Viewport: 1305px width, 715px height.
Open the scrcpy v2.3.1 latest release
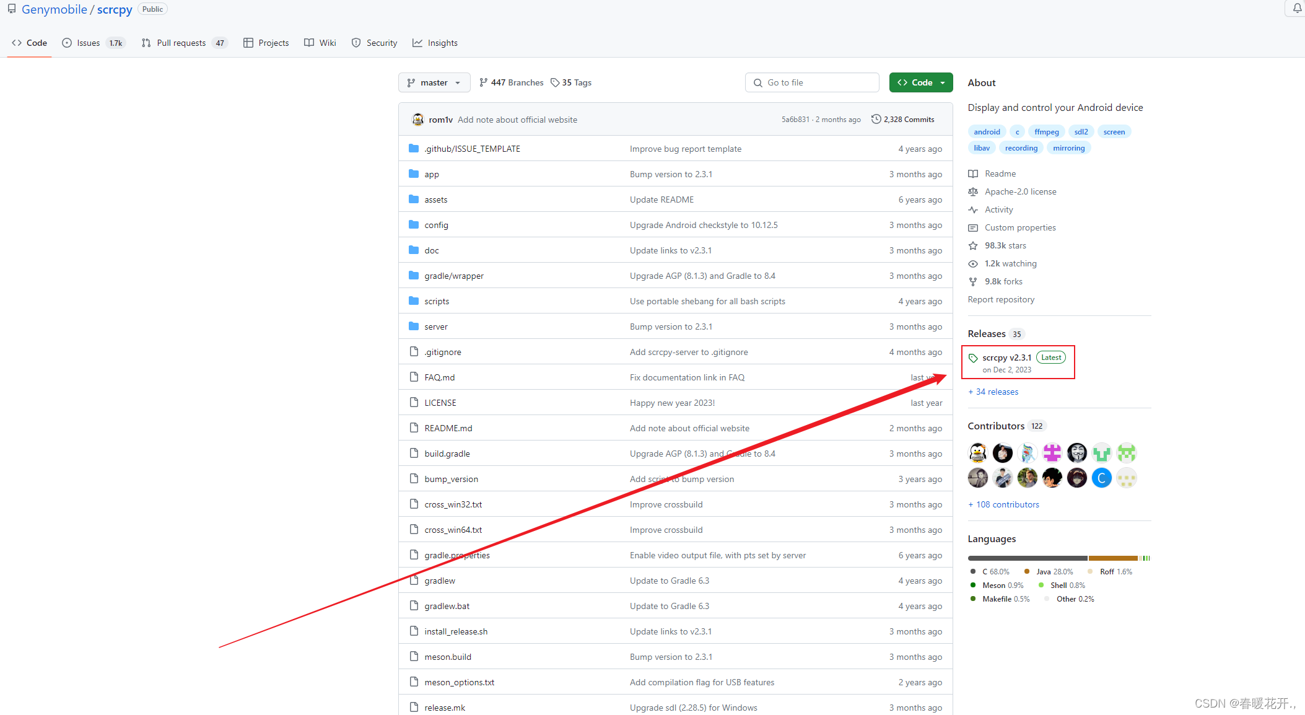click(1006, 357)
